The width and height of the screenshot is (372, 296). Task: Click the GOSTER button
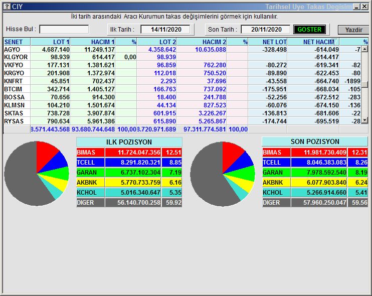coord(309,30)
